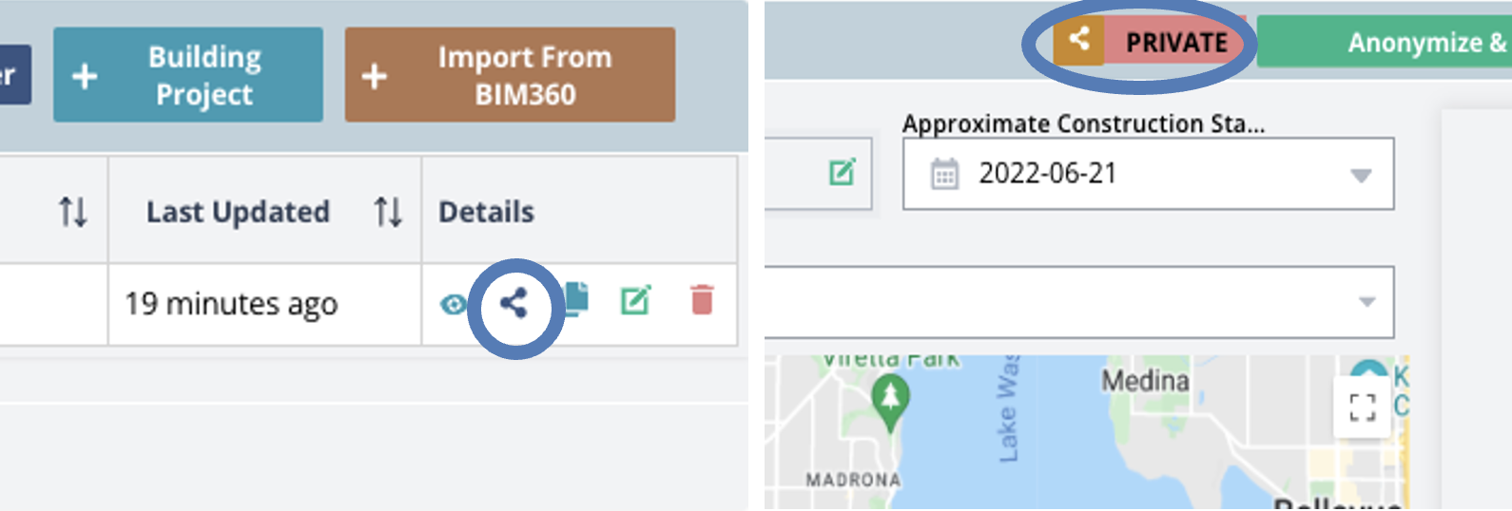Click the green park marker on map
The width and height of the screenshot is (1512, 511).
point(890,395)
